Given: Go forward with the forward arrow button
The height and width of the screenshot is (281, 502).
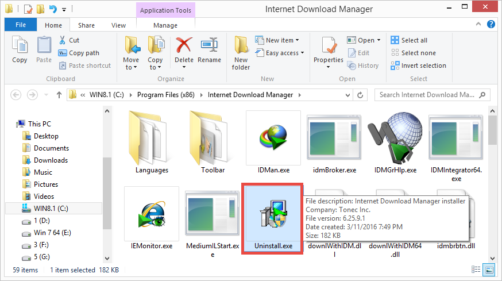Looking at the screenshot, I should pyautogui.click(x=32, y=95).
